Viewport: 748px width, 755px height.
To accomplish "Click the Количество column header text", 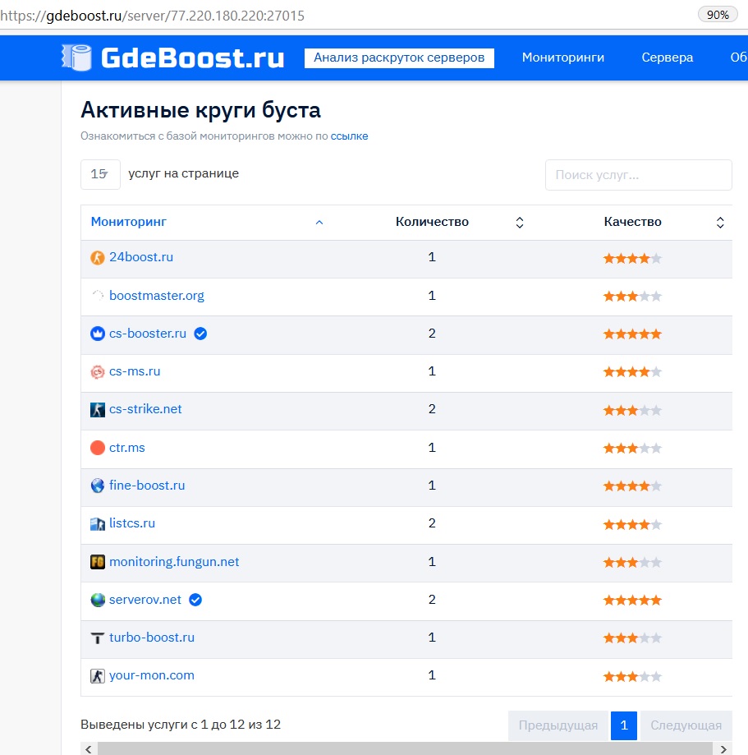I will click(x=432, y=222).
